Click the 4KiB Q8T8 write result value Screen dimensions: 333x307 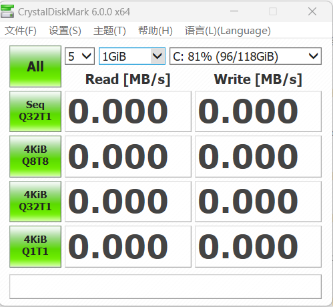point(258,156)
